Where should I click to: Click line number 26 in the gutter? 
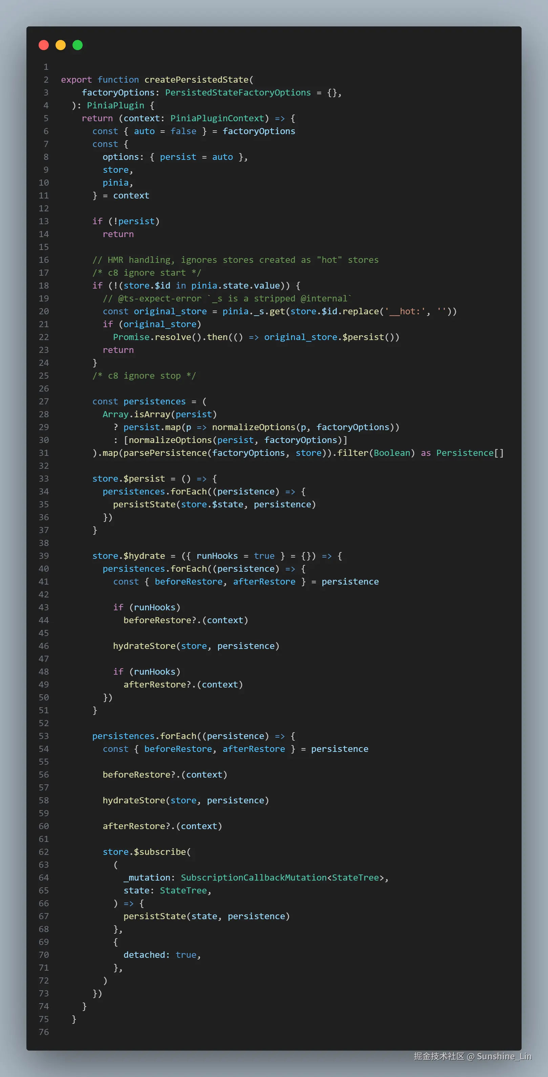44,389
